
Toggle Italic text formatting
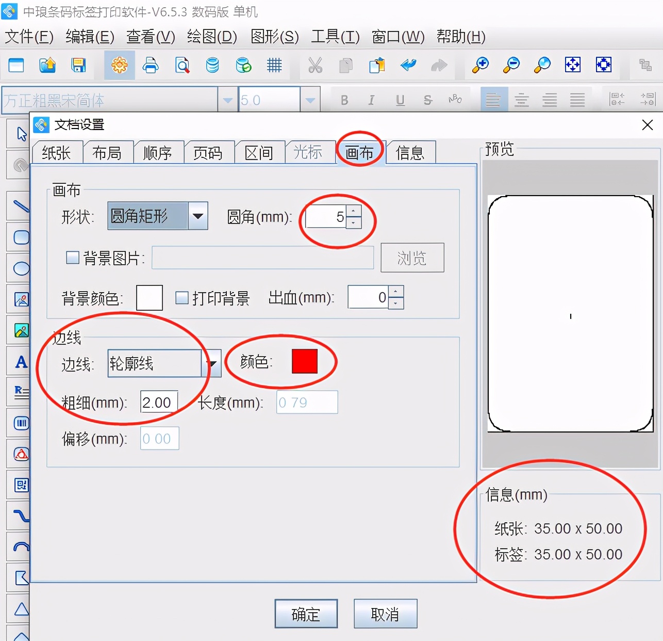371,100
